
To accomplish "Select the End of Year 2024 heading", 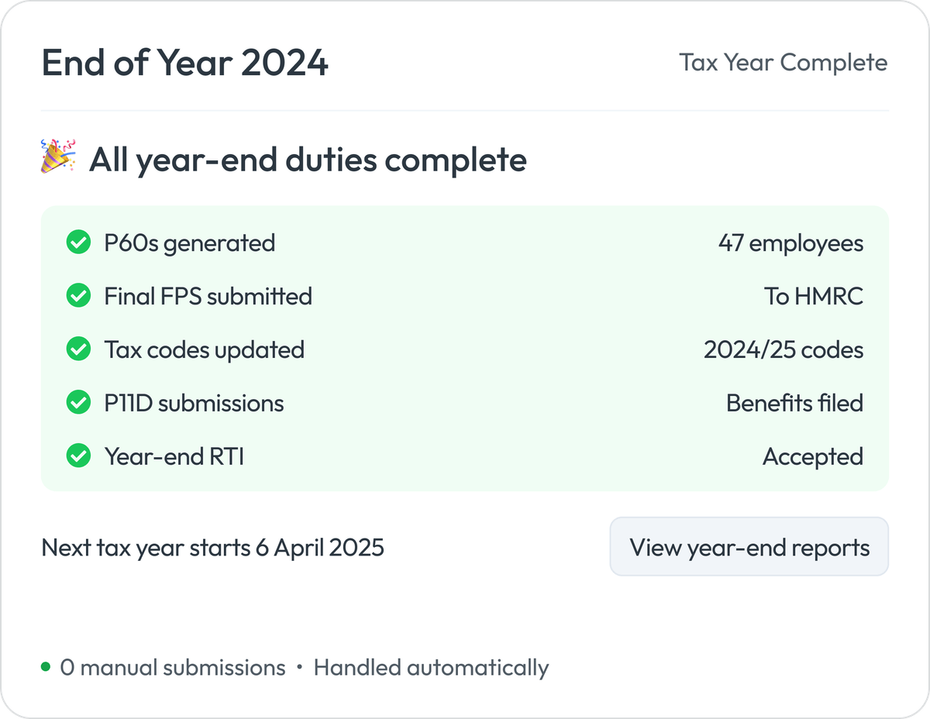I will [x=185, y=64].
